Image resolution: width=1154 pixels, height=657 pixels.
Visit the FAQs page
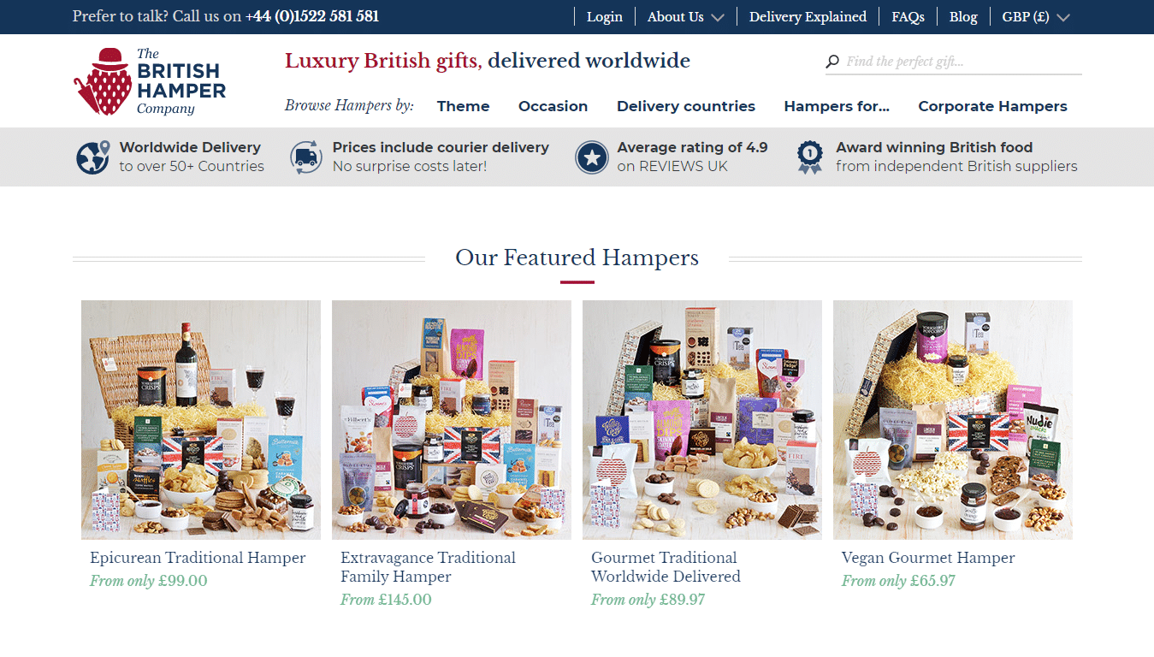click(x=908, y=17)
